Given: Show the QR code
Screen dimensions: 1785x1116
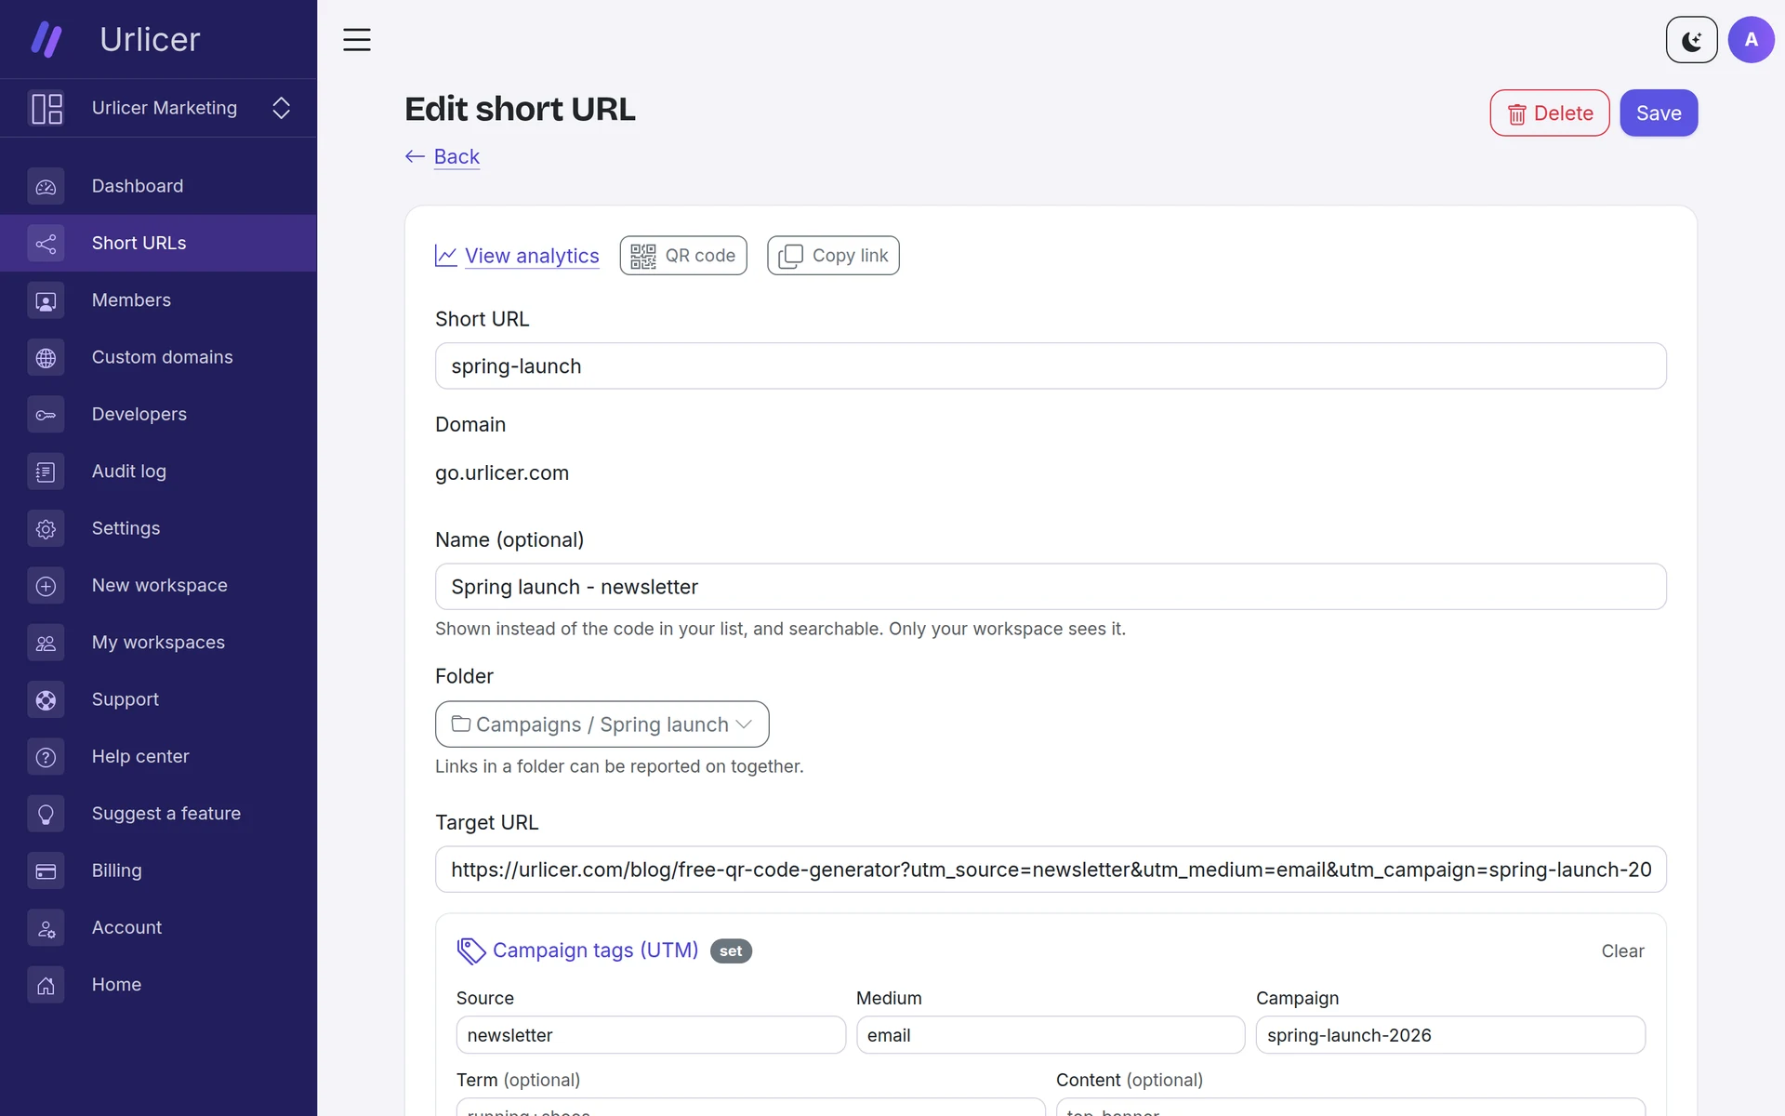Looking at the screenshot, I should [683, 256].
